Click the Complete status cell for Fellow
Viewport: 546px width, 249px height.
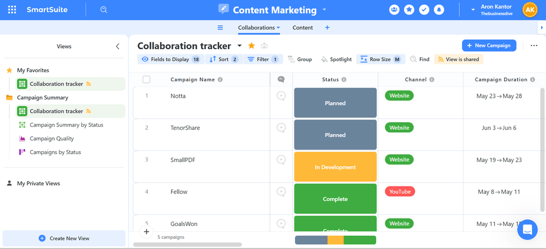pyautogui.click(x=335, y=199)
